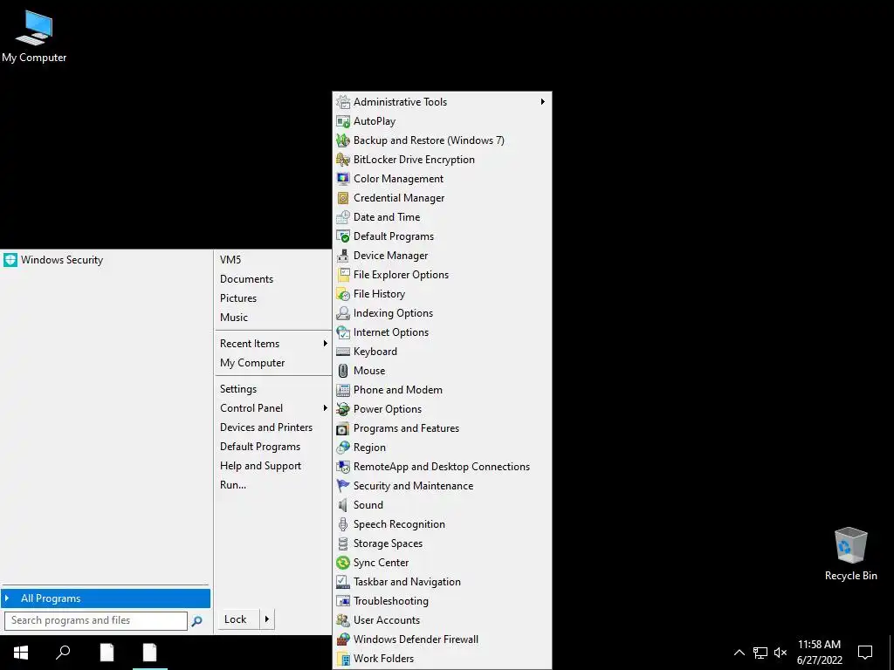894x670 pixels.
Task: Click the Device Manager icon
Action: [342, 256]
